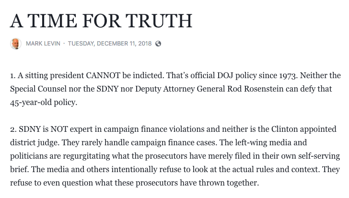
Task: Click the Tuesday, December 11, 2018 date
Action: point(109,44)
